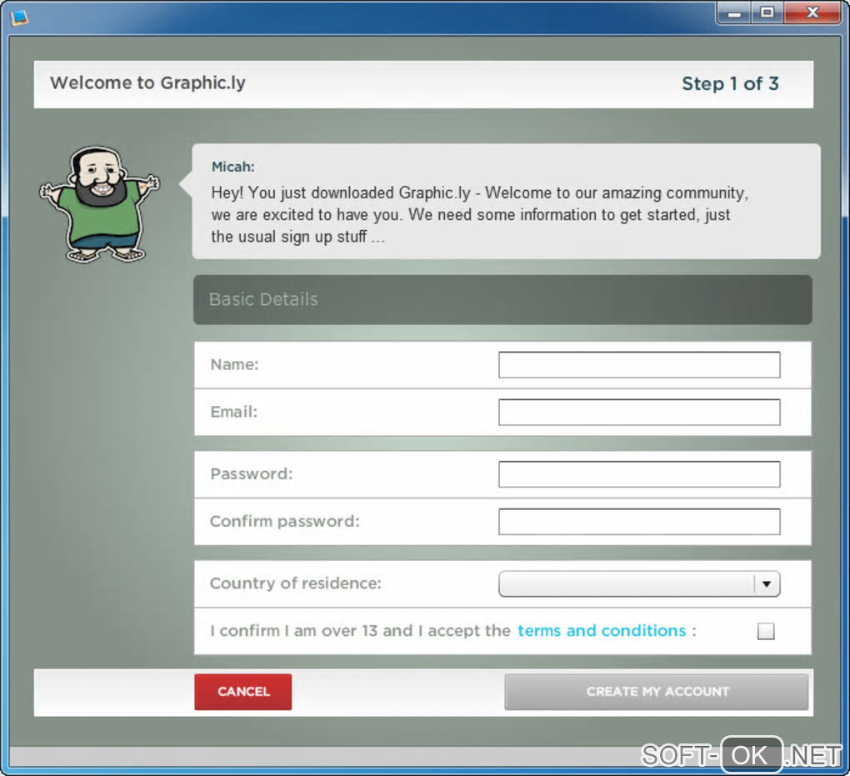Click the 'Country of residence:' label

pos(296,583)
